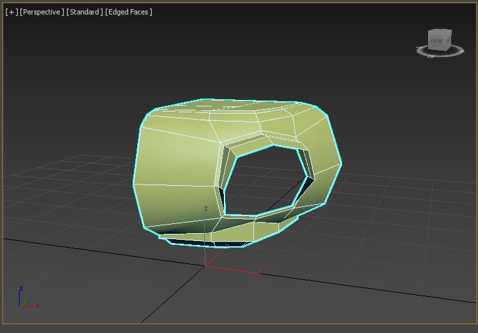Click the top face of the ViewCube

(440, 31)
